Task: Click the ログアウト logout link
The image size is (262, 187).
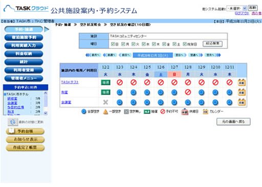Action: (242, 13)
